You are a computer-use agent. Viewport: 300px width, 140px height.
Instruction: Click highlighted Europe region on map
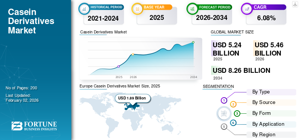point(132,106)
